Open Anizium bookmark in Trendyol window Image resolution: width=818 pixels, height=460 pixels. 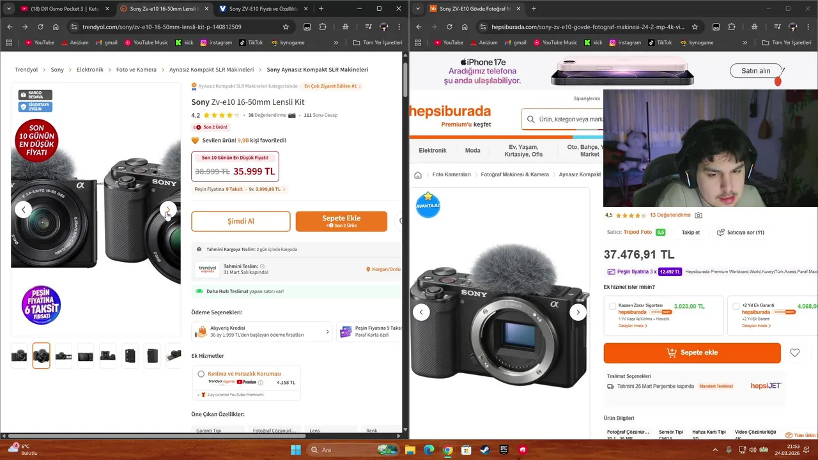(74, 43)
